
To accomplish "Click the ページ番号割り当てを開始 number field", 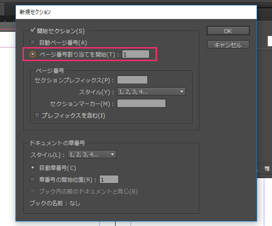I will click(136, 54).
